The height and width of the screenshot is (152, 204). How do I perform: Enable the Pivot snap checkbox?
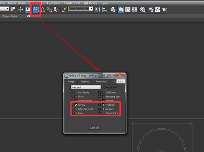coord(76,97)
